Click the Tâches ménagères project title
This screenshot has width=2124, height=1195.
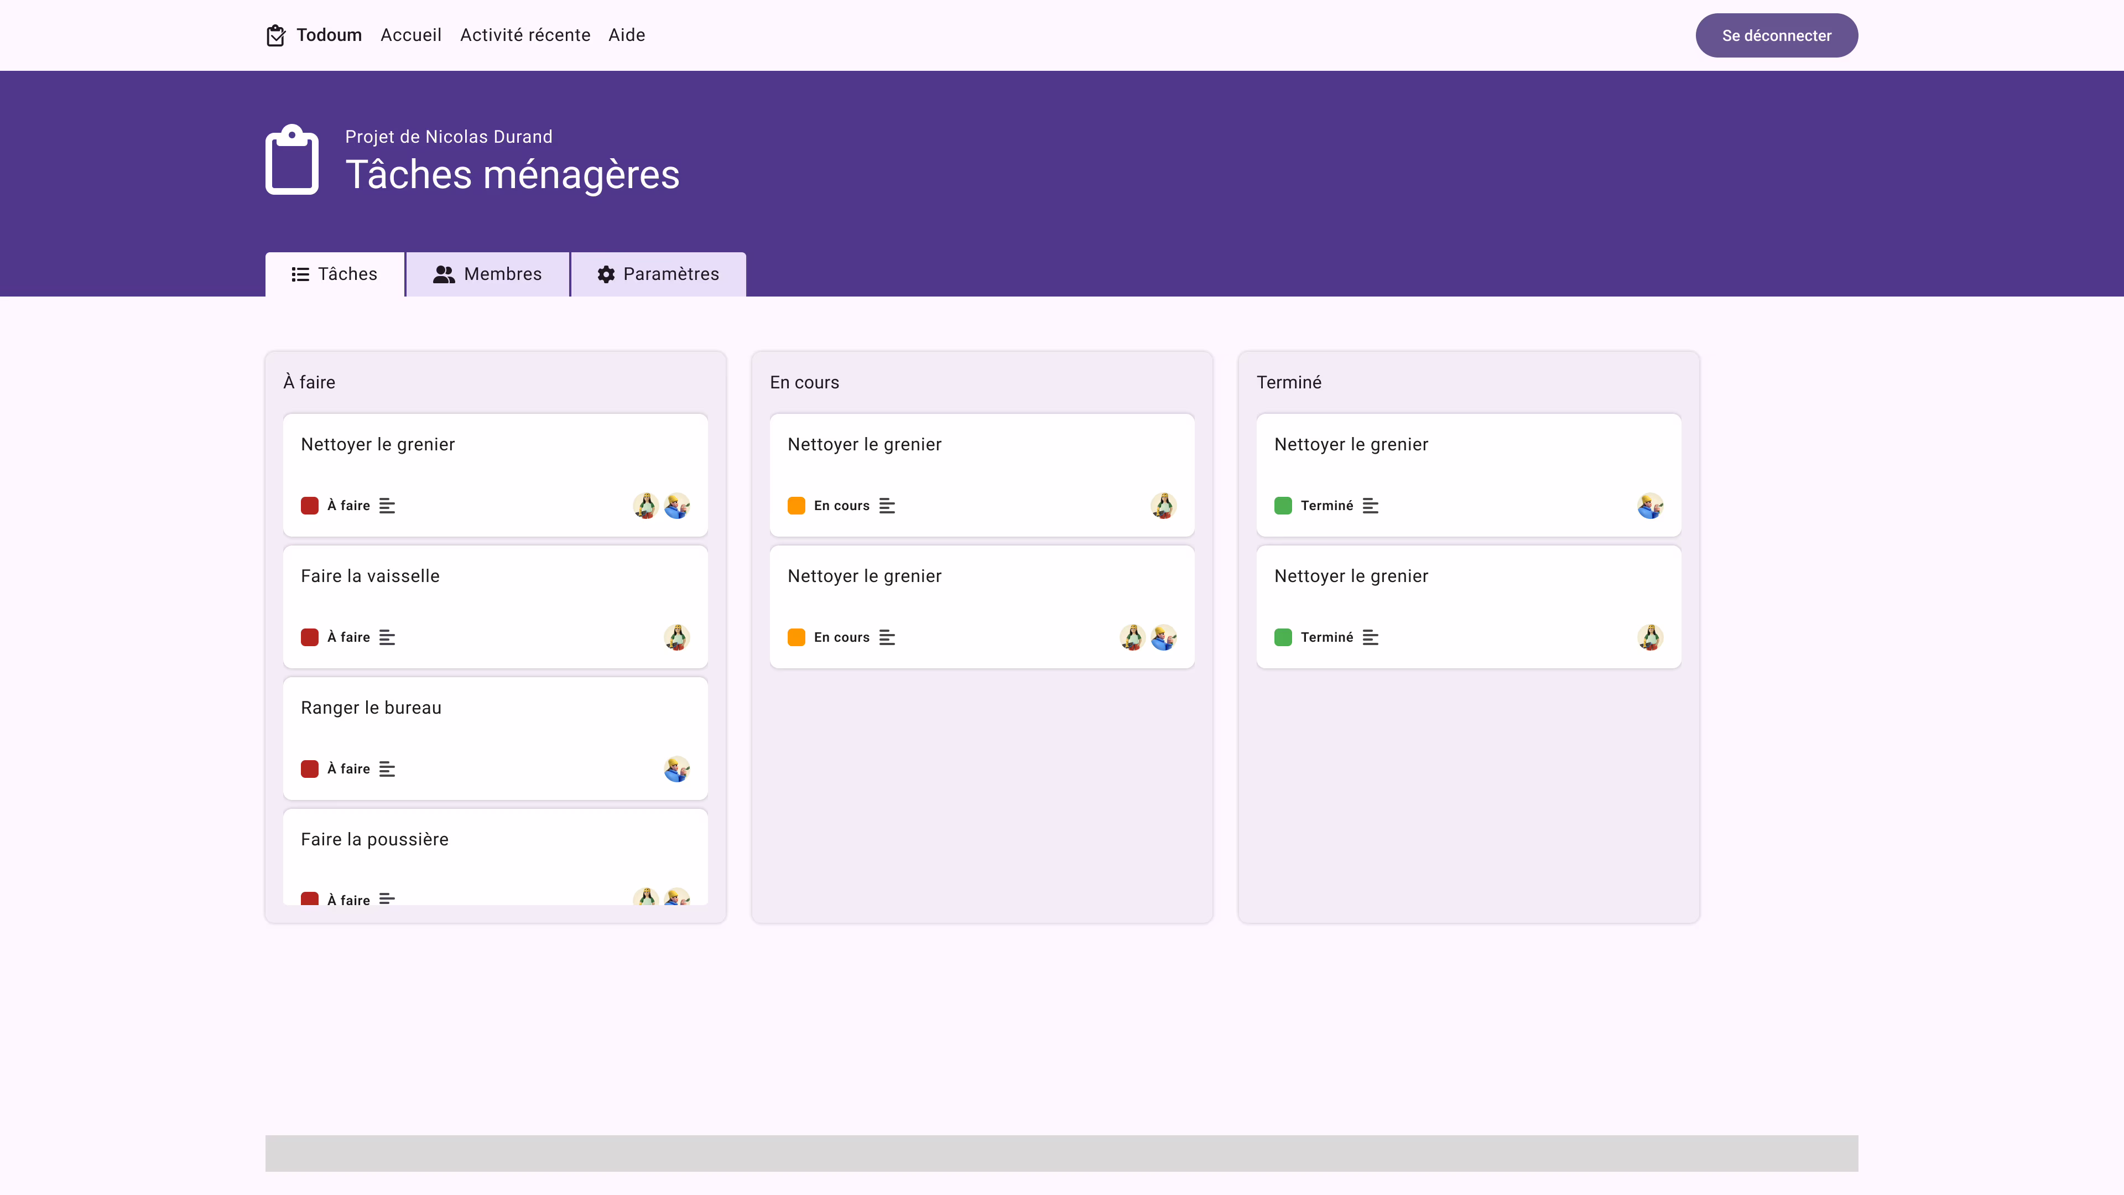click(x=512, y=175)
